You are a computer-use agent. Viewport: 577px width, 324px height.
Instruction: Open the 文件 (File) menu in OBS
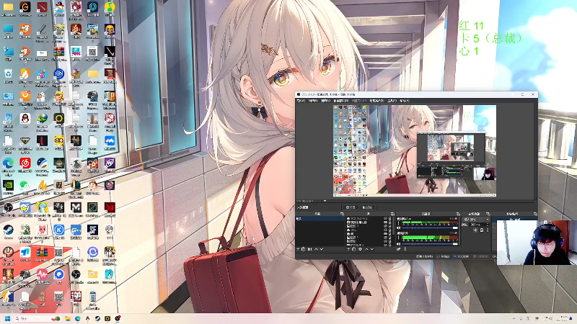point(301,100)
